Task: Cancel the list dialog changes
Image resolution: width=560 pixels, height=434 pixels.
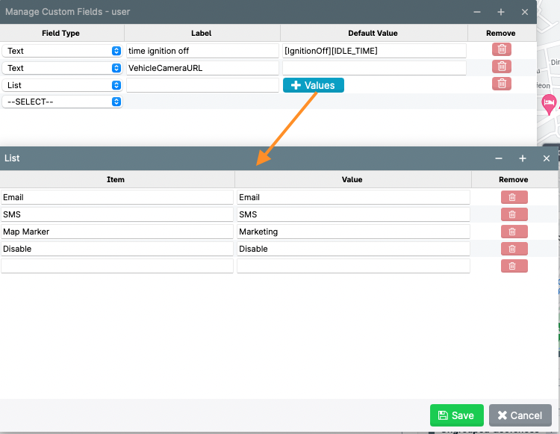Action: pos(520,415)
